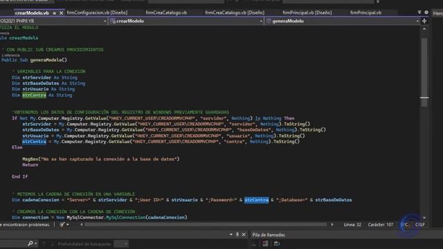Viewport: 443px width, 249px height.
Task: Click the 'OBTENEMOS LOS DATOS DE CONFIGURACIÓN' comment
Action: tap(120, 113)
